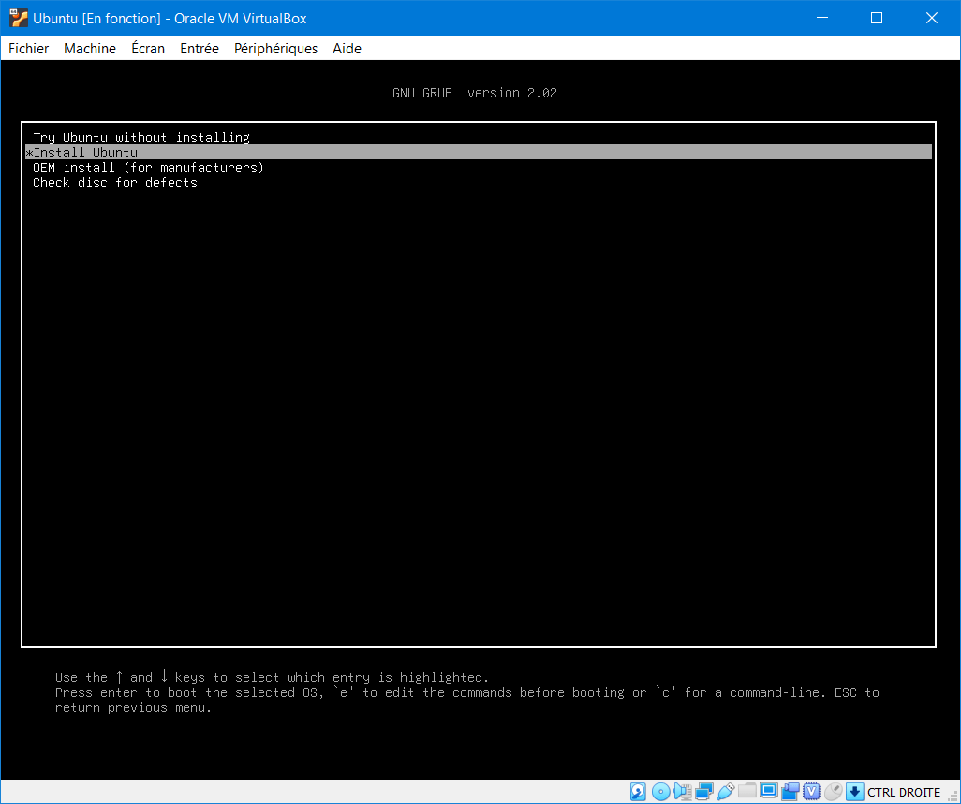Select 'Try Ubuntu without installing' entry
Screen dimensions: 961x804
(x=478, y=138)
